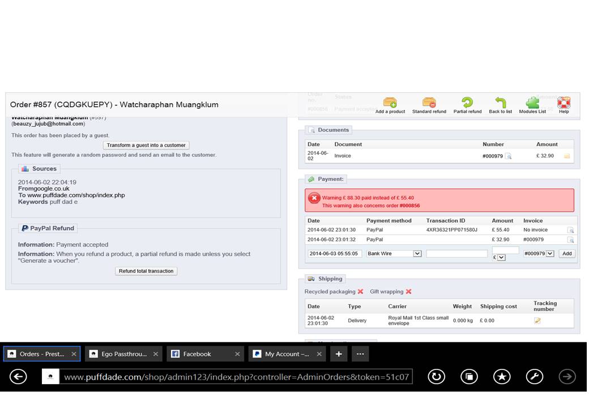589x408 pixels.
Task: Switch to the Facebook tab
Action: (x=205, y=354)
